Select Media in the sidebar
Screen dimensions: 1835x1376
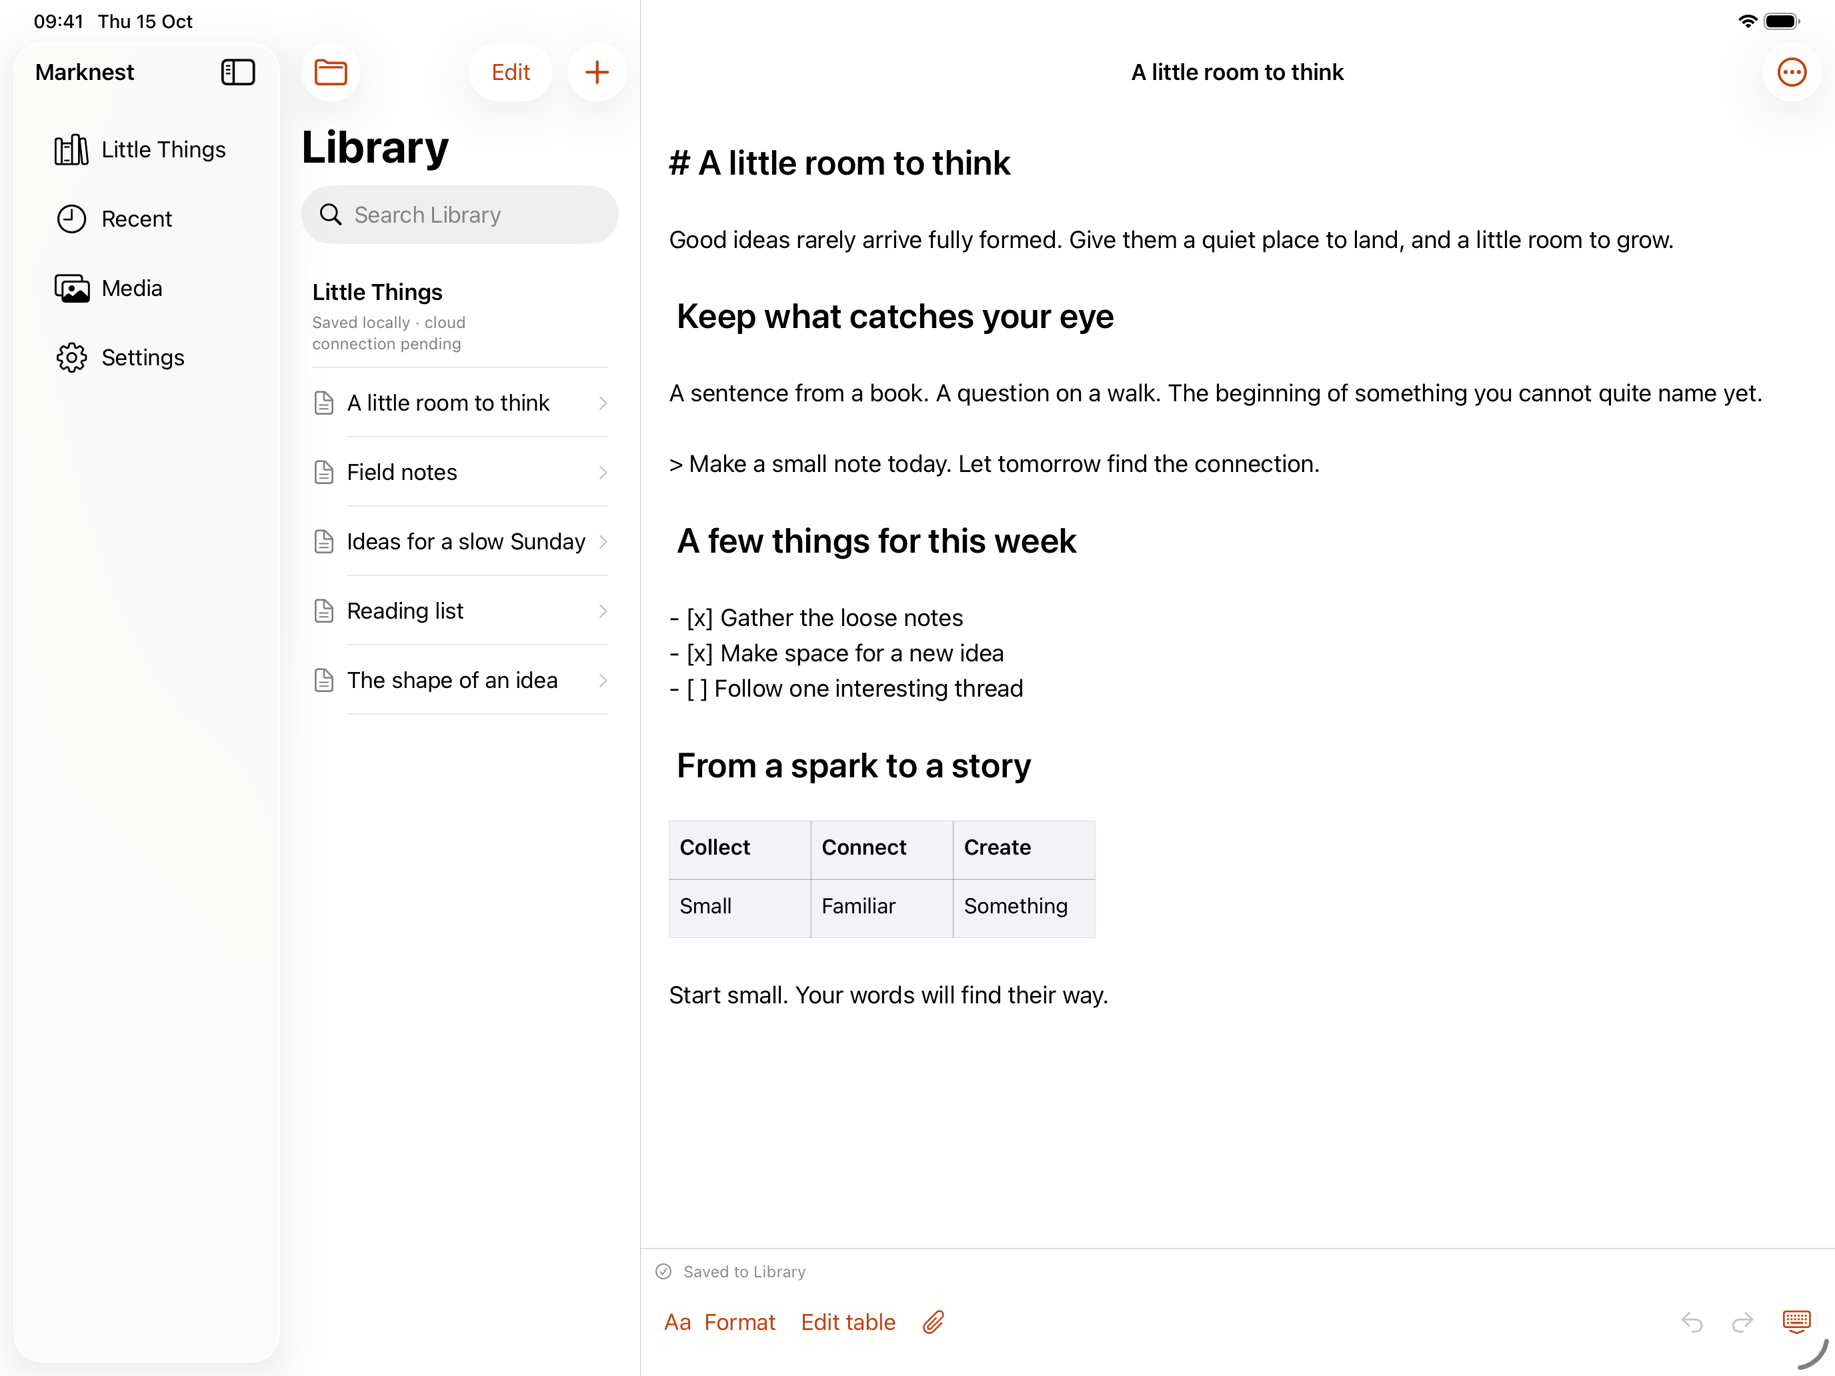(x=147, y=289)
